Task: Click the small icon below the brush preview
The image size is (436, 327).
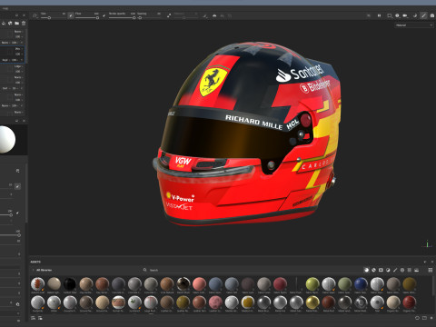Action: click(x=17, y=171)
